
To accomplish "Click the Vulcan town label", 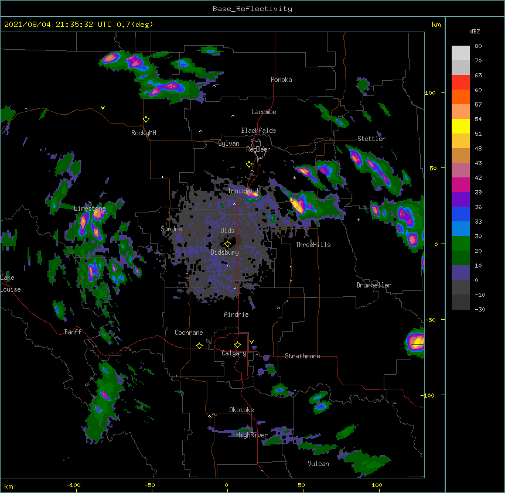I will pyautogui.click(x=318, y=464).
